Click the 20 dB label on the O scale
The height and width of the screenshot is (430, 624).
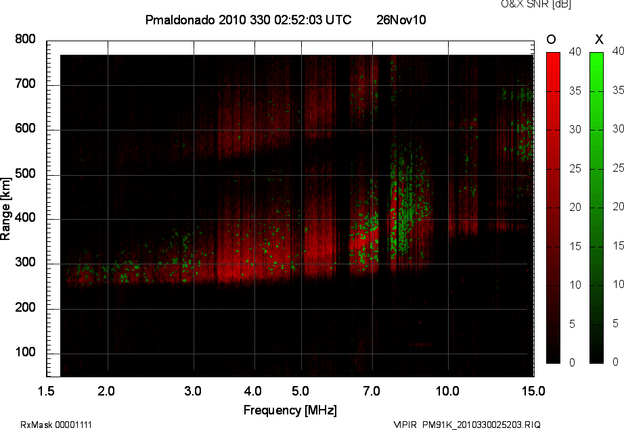coord(575,207)
